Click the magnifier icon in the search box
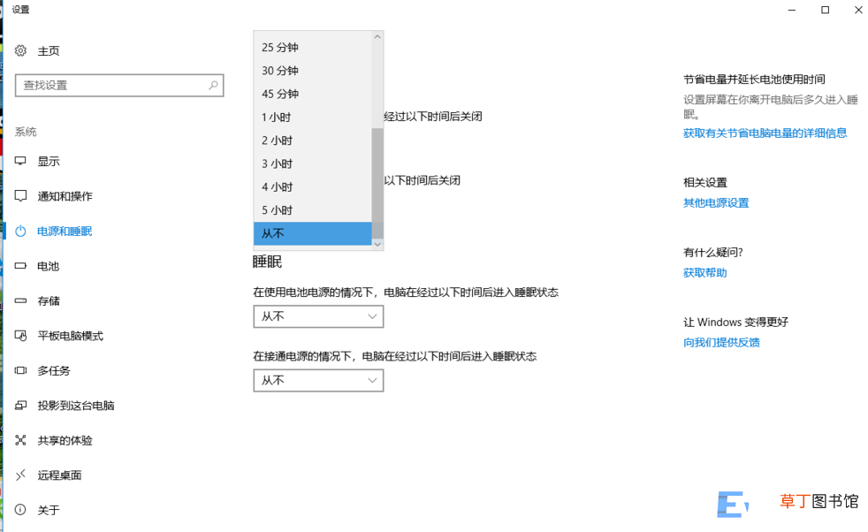 (x=213, y=85)
